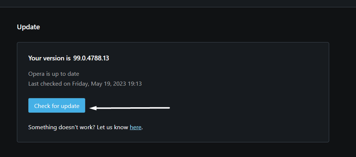Click the white arrow's pointed arrowhead

pos(93,108)
